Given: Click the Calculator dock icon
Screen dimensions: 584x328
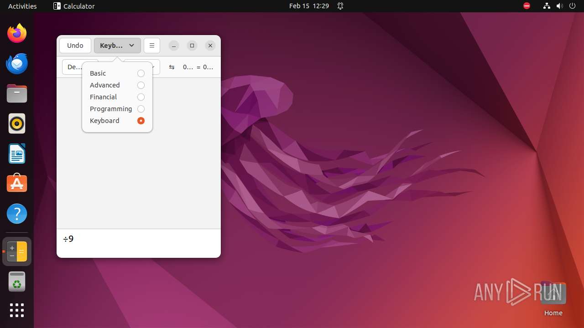Looking at the screenshot, I should (17, 251).
